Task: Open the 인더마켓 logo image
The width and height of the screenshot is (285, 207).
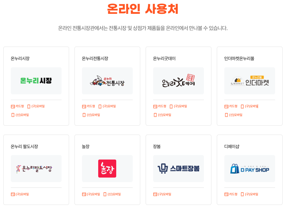Action: tap(250, 81)
